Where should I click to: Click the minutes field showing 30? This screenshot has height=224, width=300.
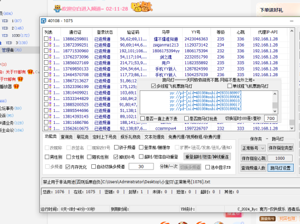[141, 167]
